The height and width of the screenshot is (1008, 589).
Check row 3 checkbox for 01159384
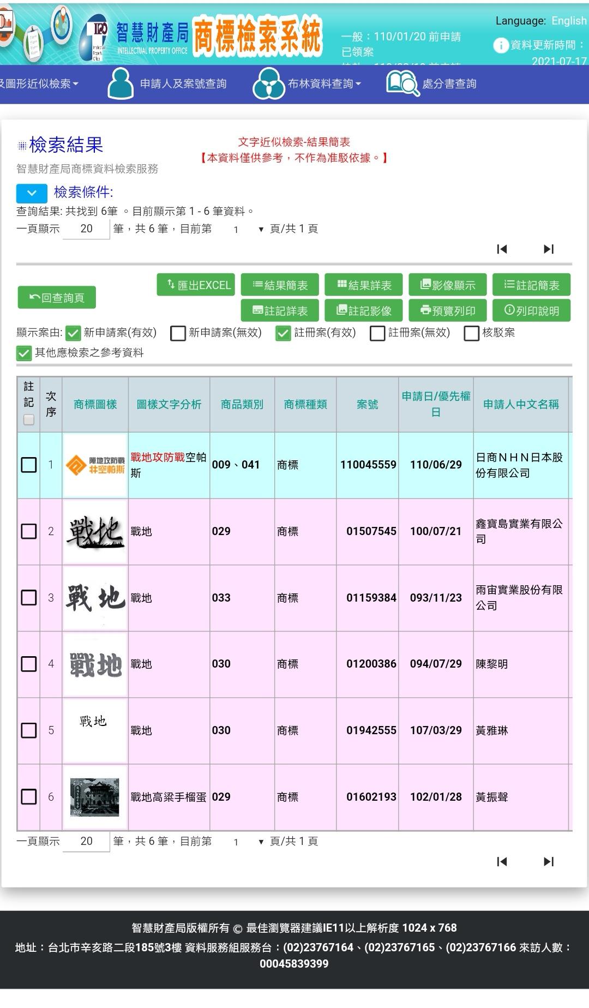29,598
